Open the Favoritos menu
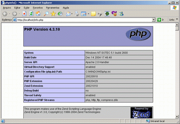 point(38,8)
